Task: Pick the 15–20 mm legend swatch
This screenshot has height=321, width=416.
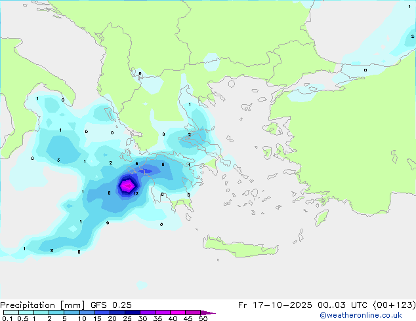Action: (102, 312)
